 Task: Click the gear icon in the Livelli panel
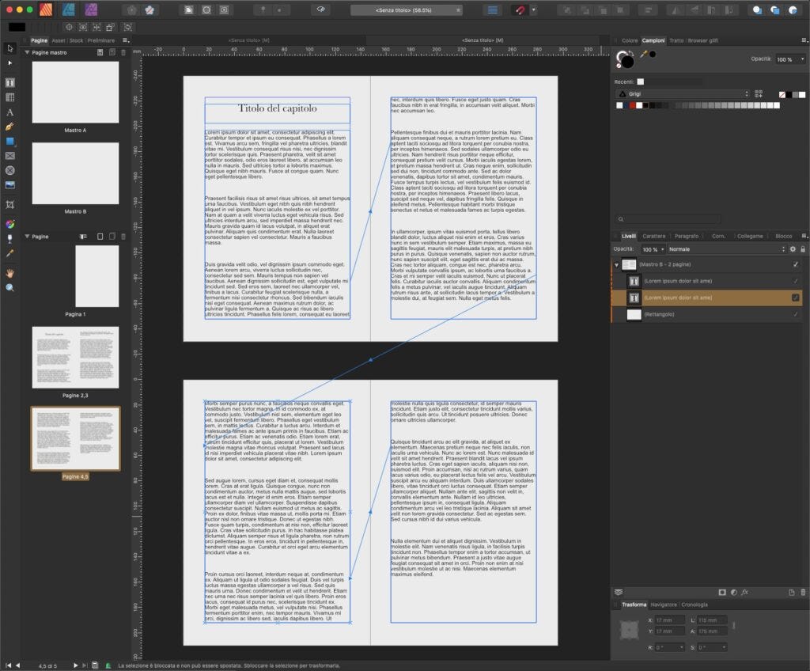(x=793, y=250)
